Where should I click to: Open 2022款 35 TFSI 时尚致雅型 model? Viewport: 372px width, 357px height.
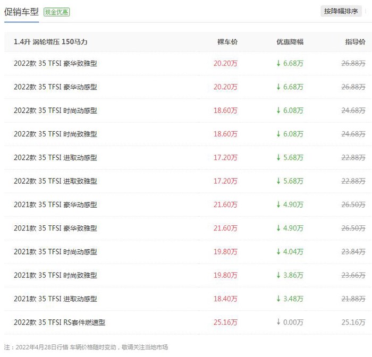(55, 134)
